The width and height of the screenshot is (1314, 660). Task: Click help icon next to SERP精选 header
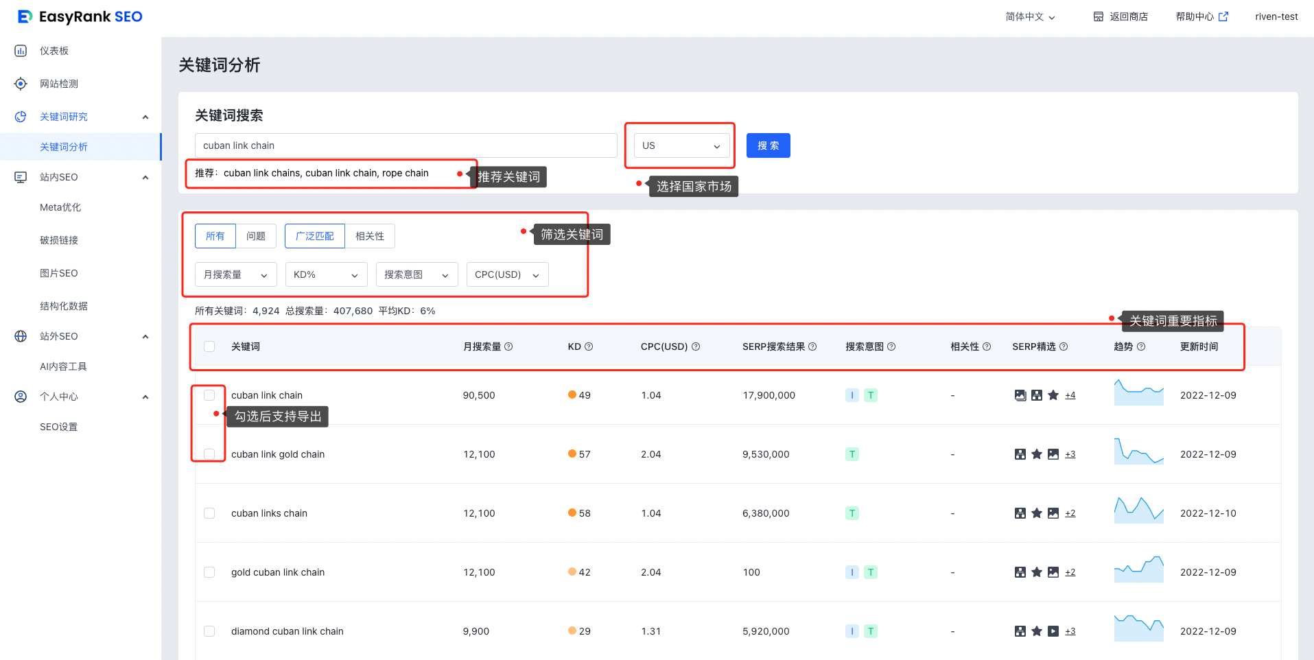point(1064,346)
